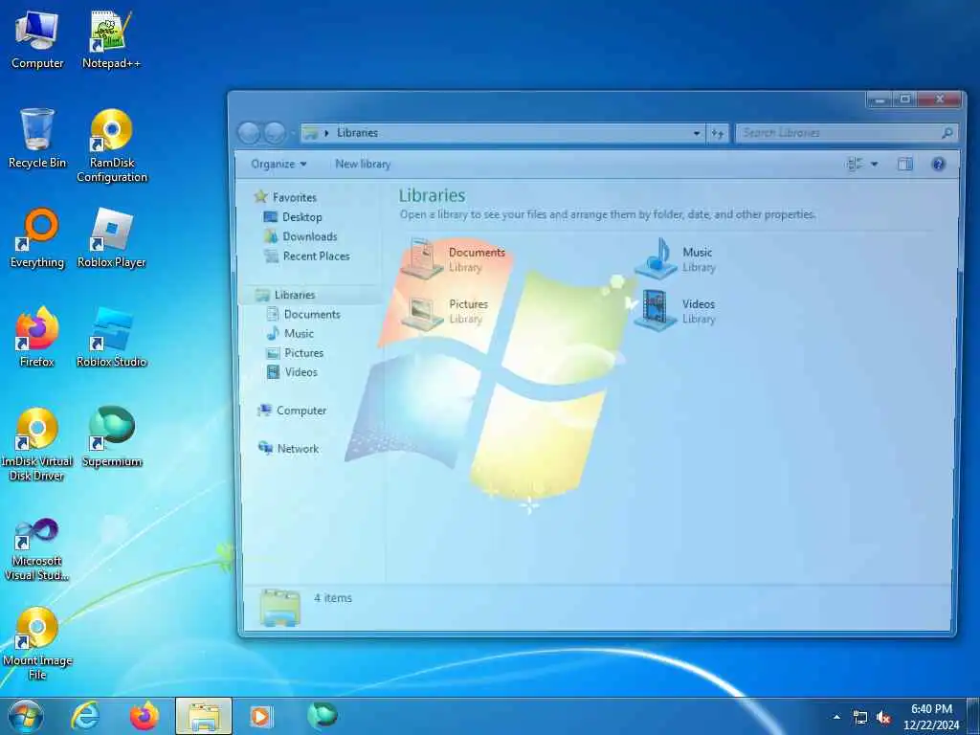Select Downloads under Favorites
Screen dimensions: 980x735
click(x=301, y=236)
